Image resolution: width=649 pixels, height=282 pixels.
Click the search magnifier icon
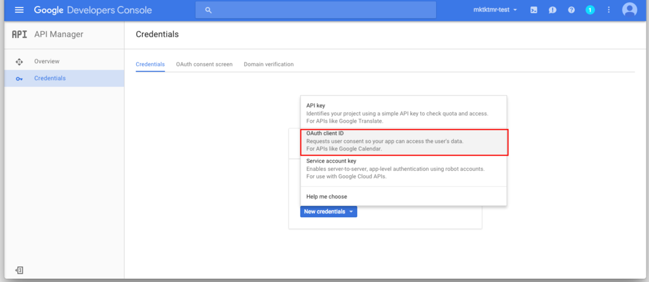point(208,10)
